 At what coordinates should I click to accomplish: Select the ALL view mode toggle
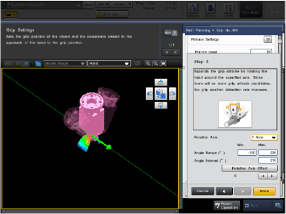[8, 63]
